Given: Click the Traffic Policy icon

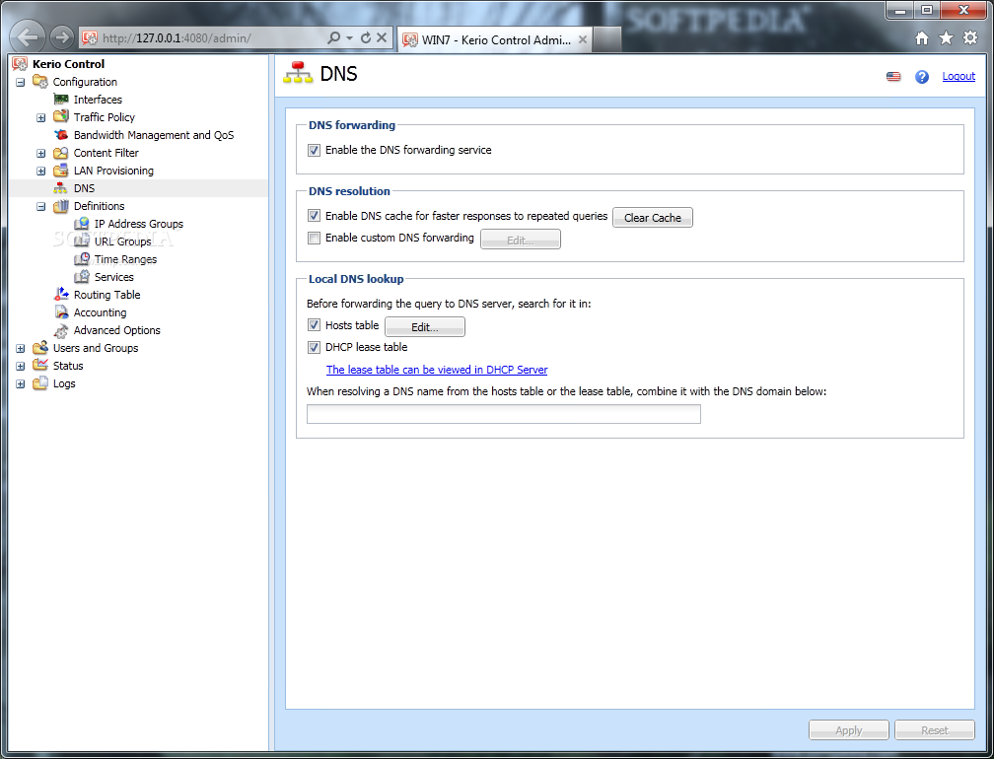Looking at the screenshot, I should coord(61,117).
